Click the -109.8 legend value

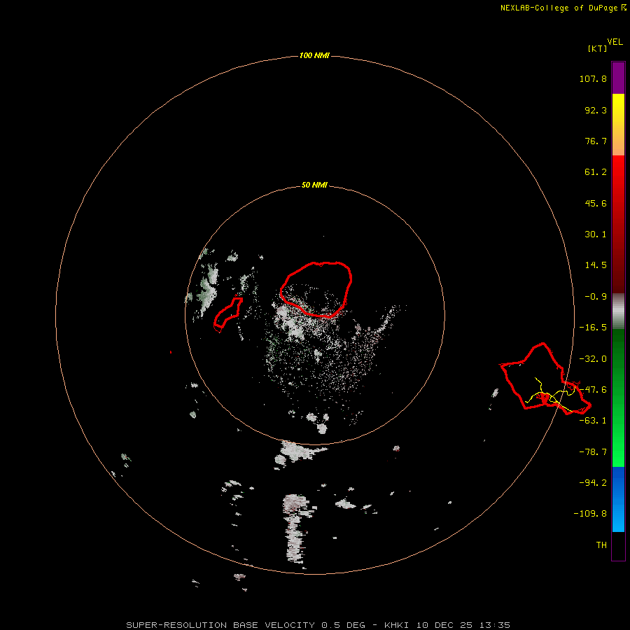click(590, 514)
